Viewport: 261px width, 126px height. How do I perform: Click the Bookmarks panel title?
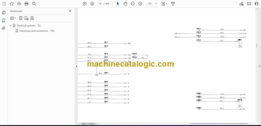(16, 11)
